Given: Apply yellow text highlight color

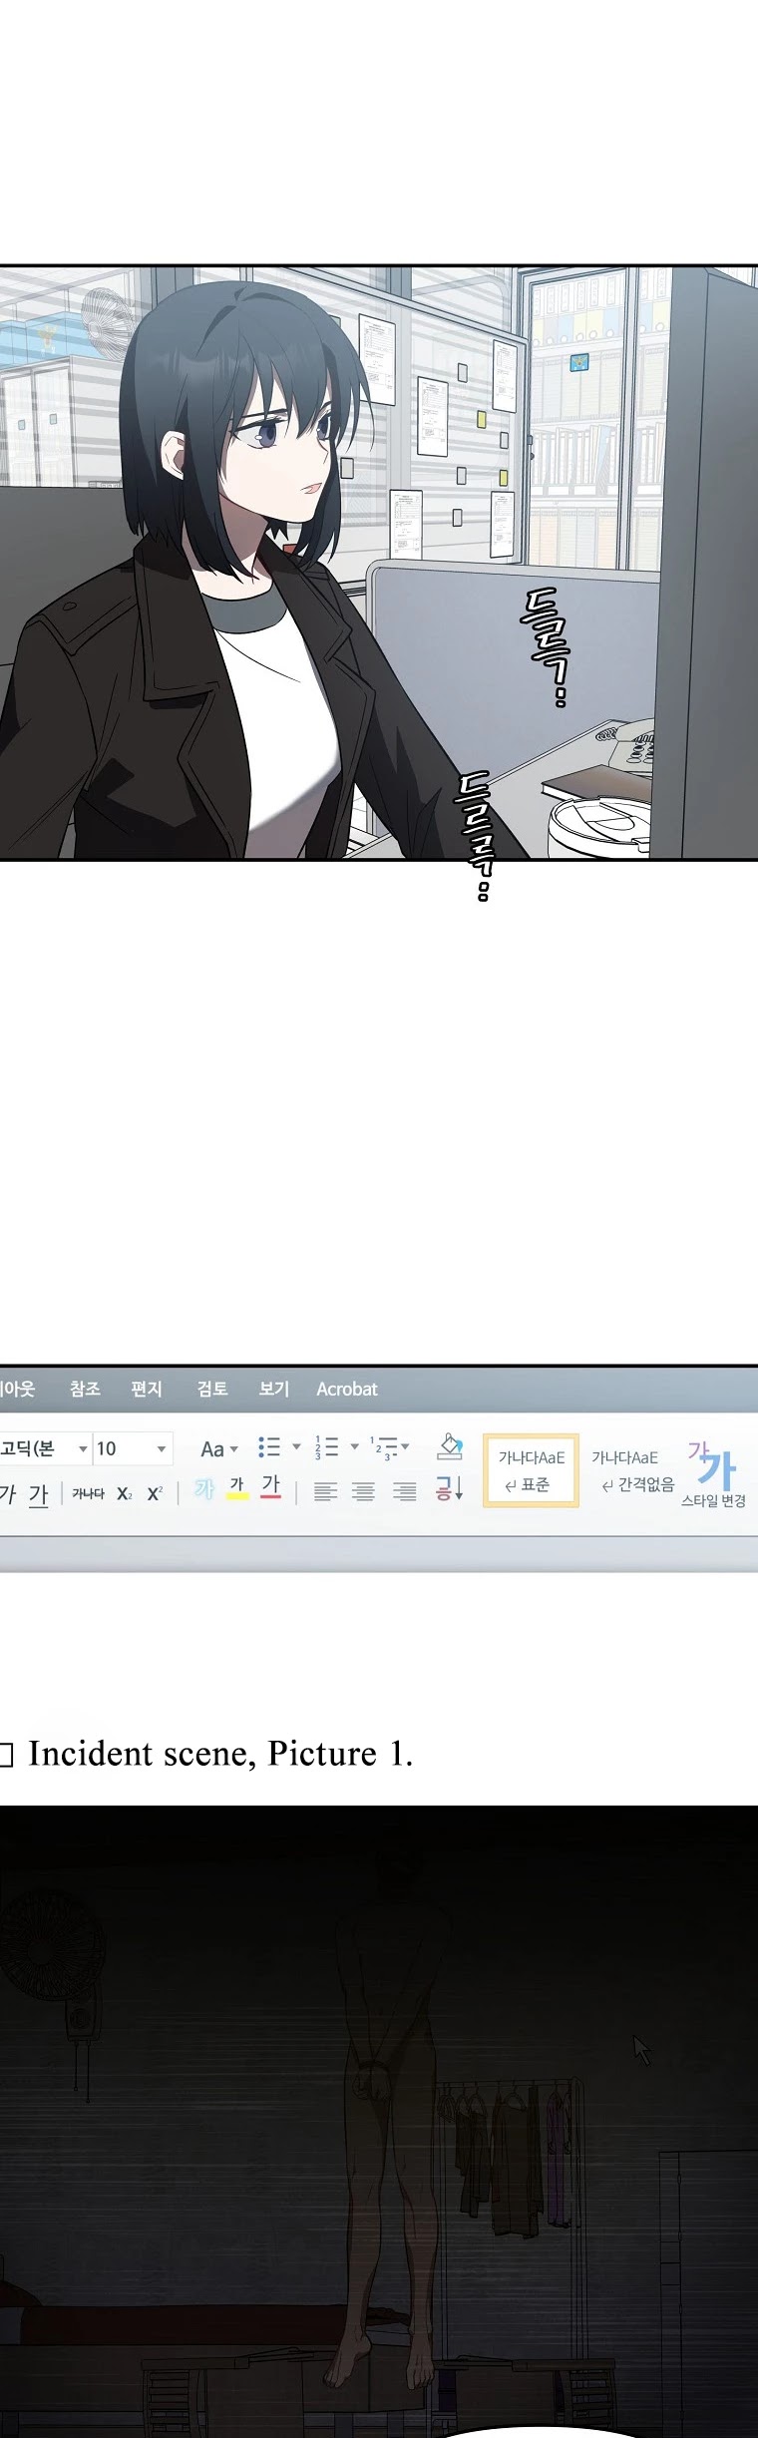Looking at the screenshot, I should point(237,1489).
